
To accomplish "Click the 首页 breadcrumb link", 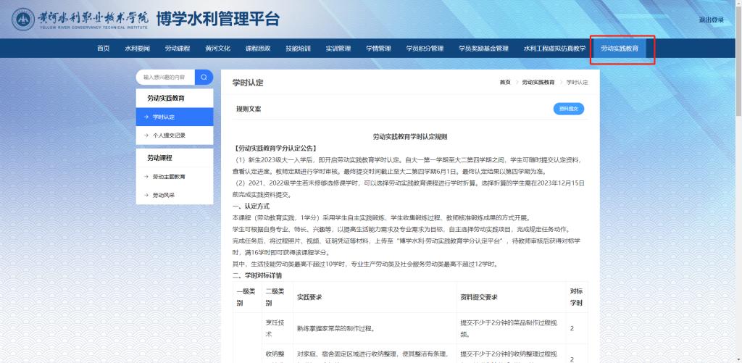I will 504,83.
